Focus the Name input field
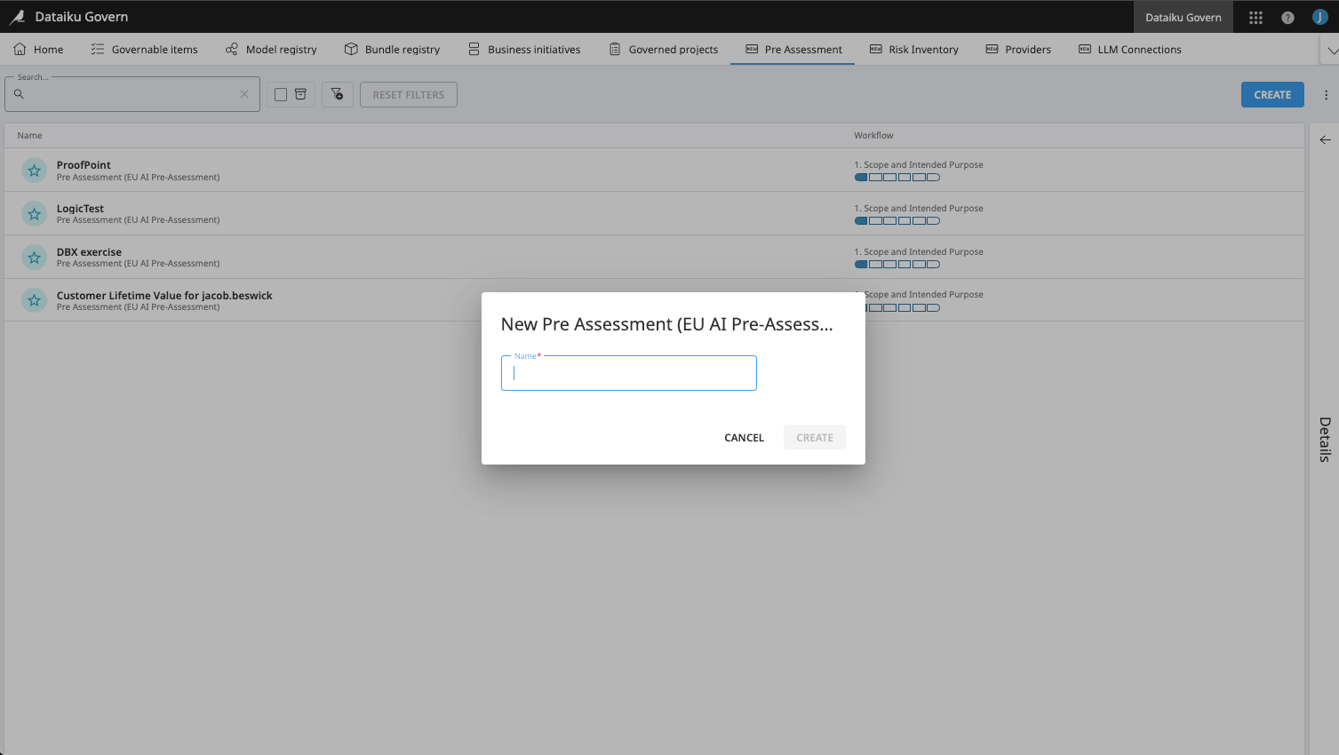The width and height of the screenshot is (1339, 755). click(x=629, y=374)
